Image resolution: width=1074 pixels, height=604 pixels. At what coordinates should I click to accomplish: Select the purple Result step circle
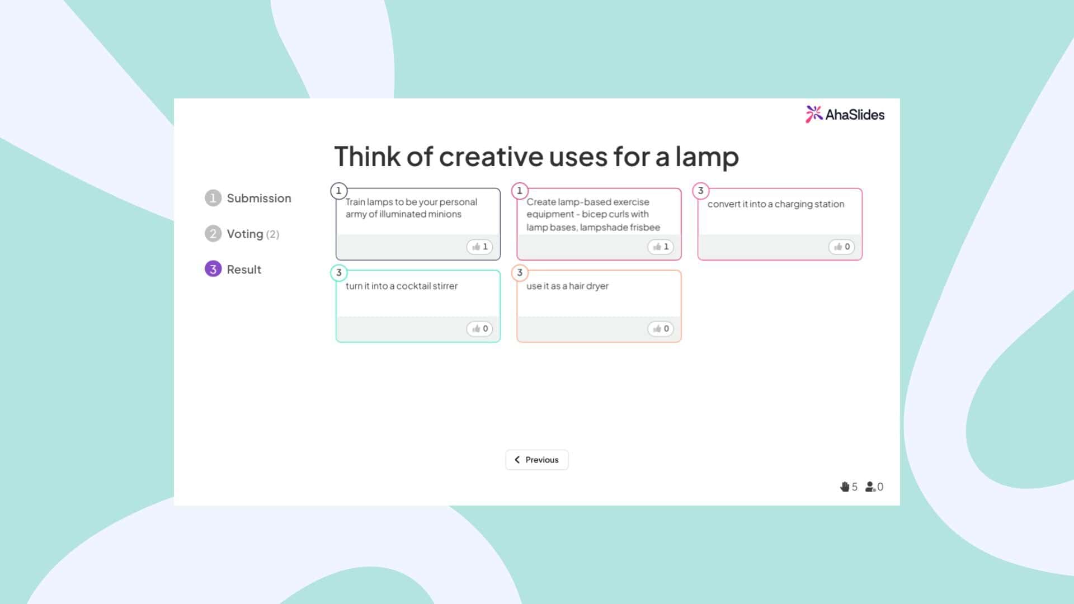click(x=213, y=269)
